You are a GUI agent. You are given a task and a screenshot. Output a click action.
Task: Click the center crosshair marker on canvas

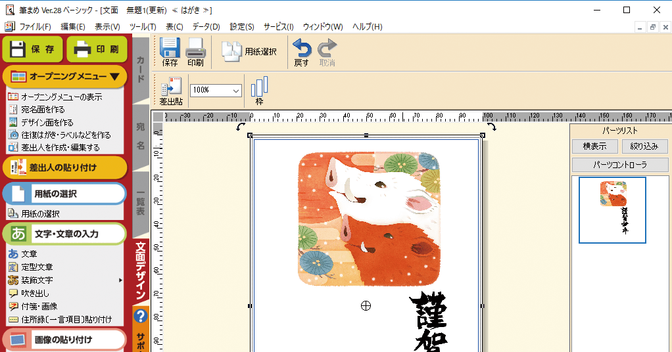[x=366, y=306]
